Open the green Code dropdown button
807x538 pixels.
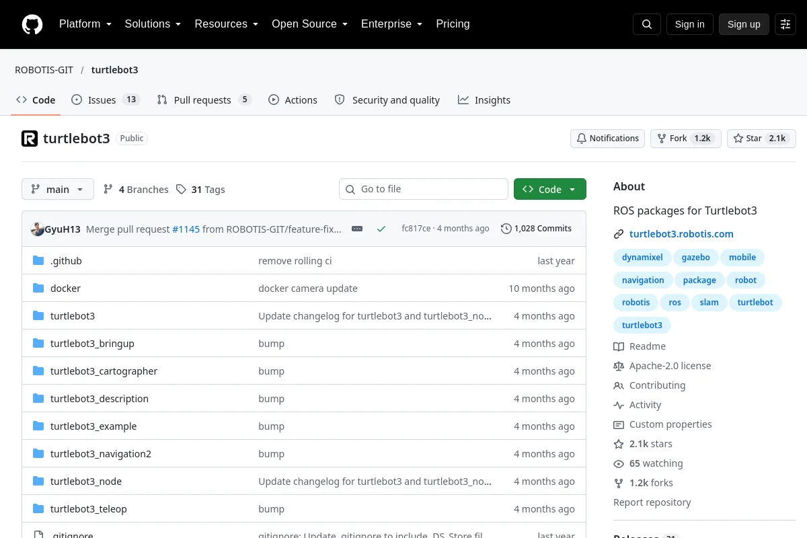pos(550,189)
